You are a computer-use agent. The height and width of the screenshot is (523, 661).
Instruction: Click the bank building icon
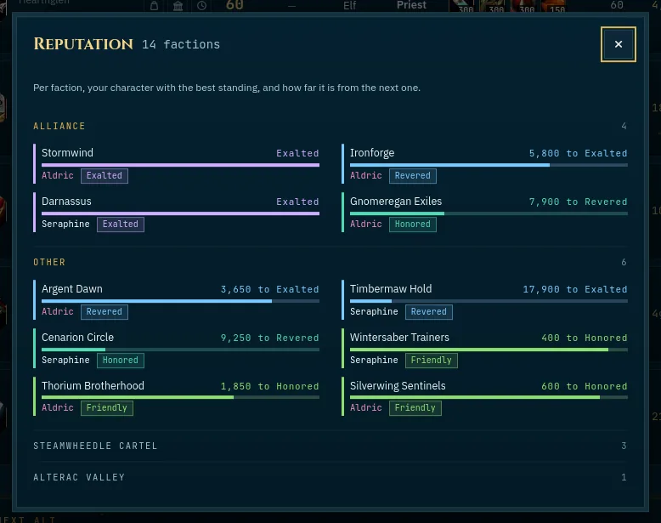pos(178,5)
